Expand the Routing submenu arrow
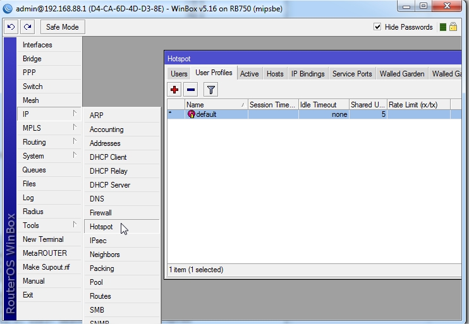Viewport: 469px width, 324px height. coord(75,141)
